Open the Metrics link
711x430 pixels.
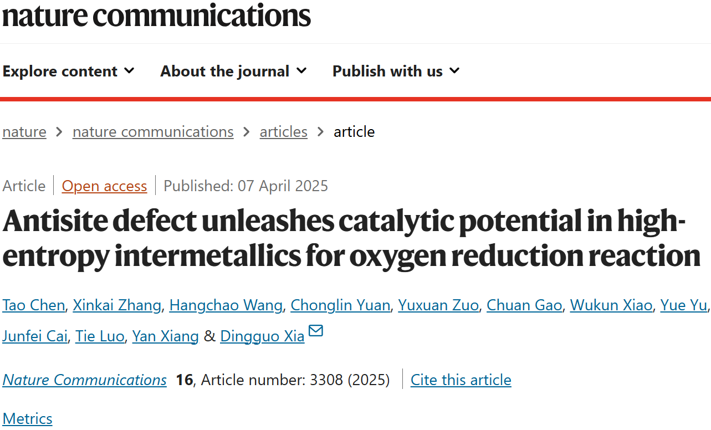pyautogui.click(x=27, y=418)
